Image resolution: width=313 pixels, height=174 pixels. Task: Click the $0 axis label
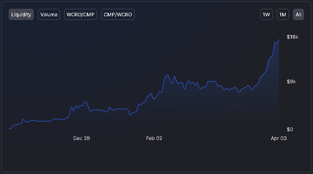[x=290, y=129]
